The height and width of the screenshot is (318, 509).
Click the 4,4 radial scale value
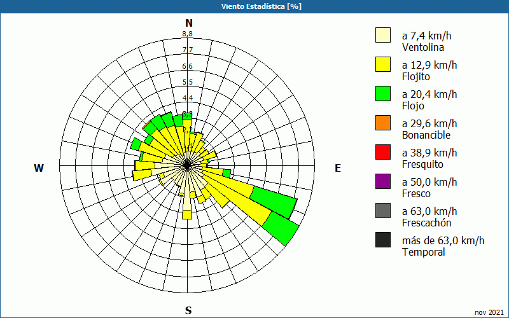pyautogui.click(x=187, y=98)
